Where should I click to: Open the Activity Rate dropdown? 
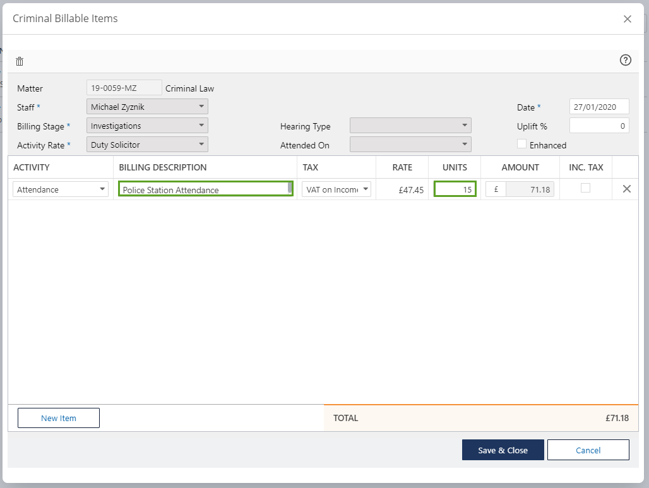[x=147, y=145]
